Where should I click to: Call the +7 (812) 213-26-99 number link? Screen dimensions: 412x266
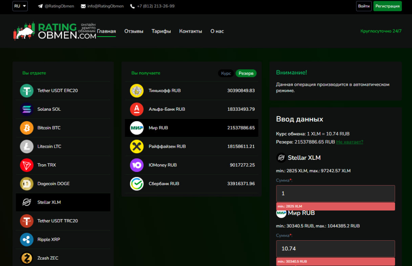pos(156,6)
